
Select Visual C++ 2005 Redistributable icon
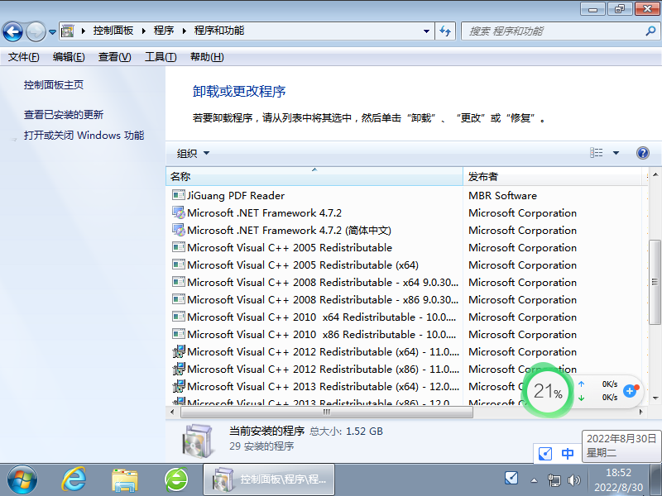(x=179, y=247)
